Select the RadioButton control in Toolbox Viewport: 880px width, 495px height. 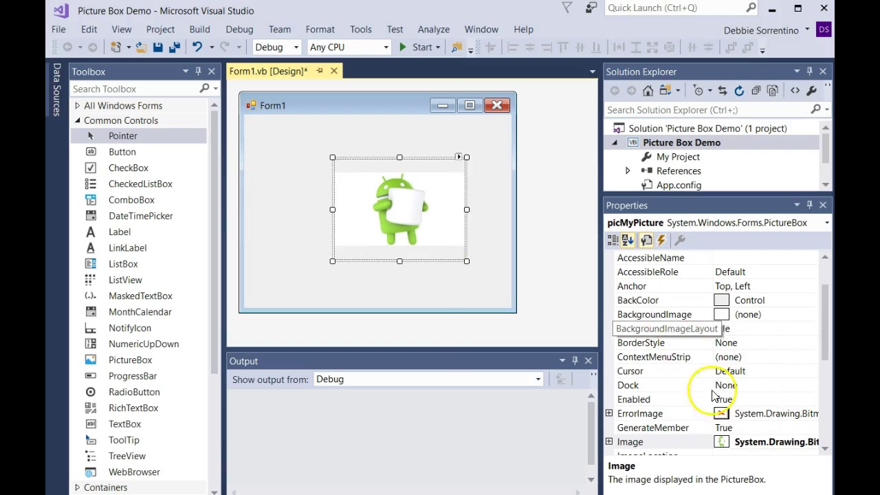coord(138,392)
